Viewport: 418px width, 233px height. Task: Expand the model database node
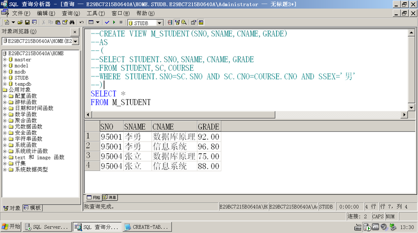[5, 65]
